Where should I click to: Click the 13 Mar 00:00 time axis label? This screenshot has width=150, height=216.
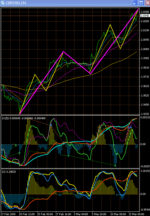pyautogui.click(x=136, y=214)
